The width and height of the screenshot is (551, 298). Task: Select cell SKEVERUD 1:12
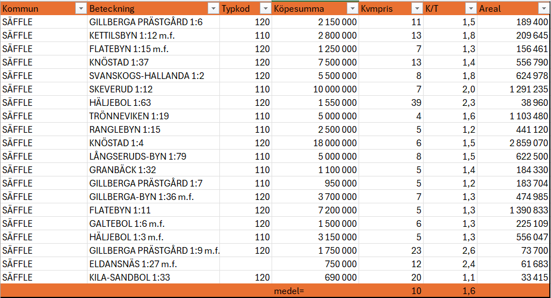tap(153, 89)
